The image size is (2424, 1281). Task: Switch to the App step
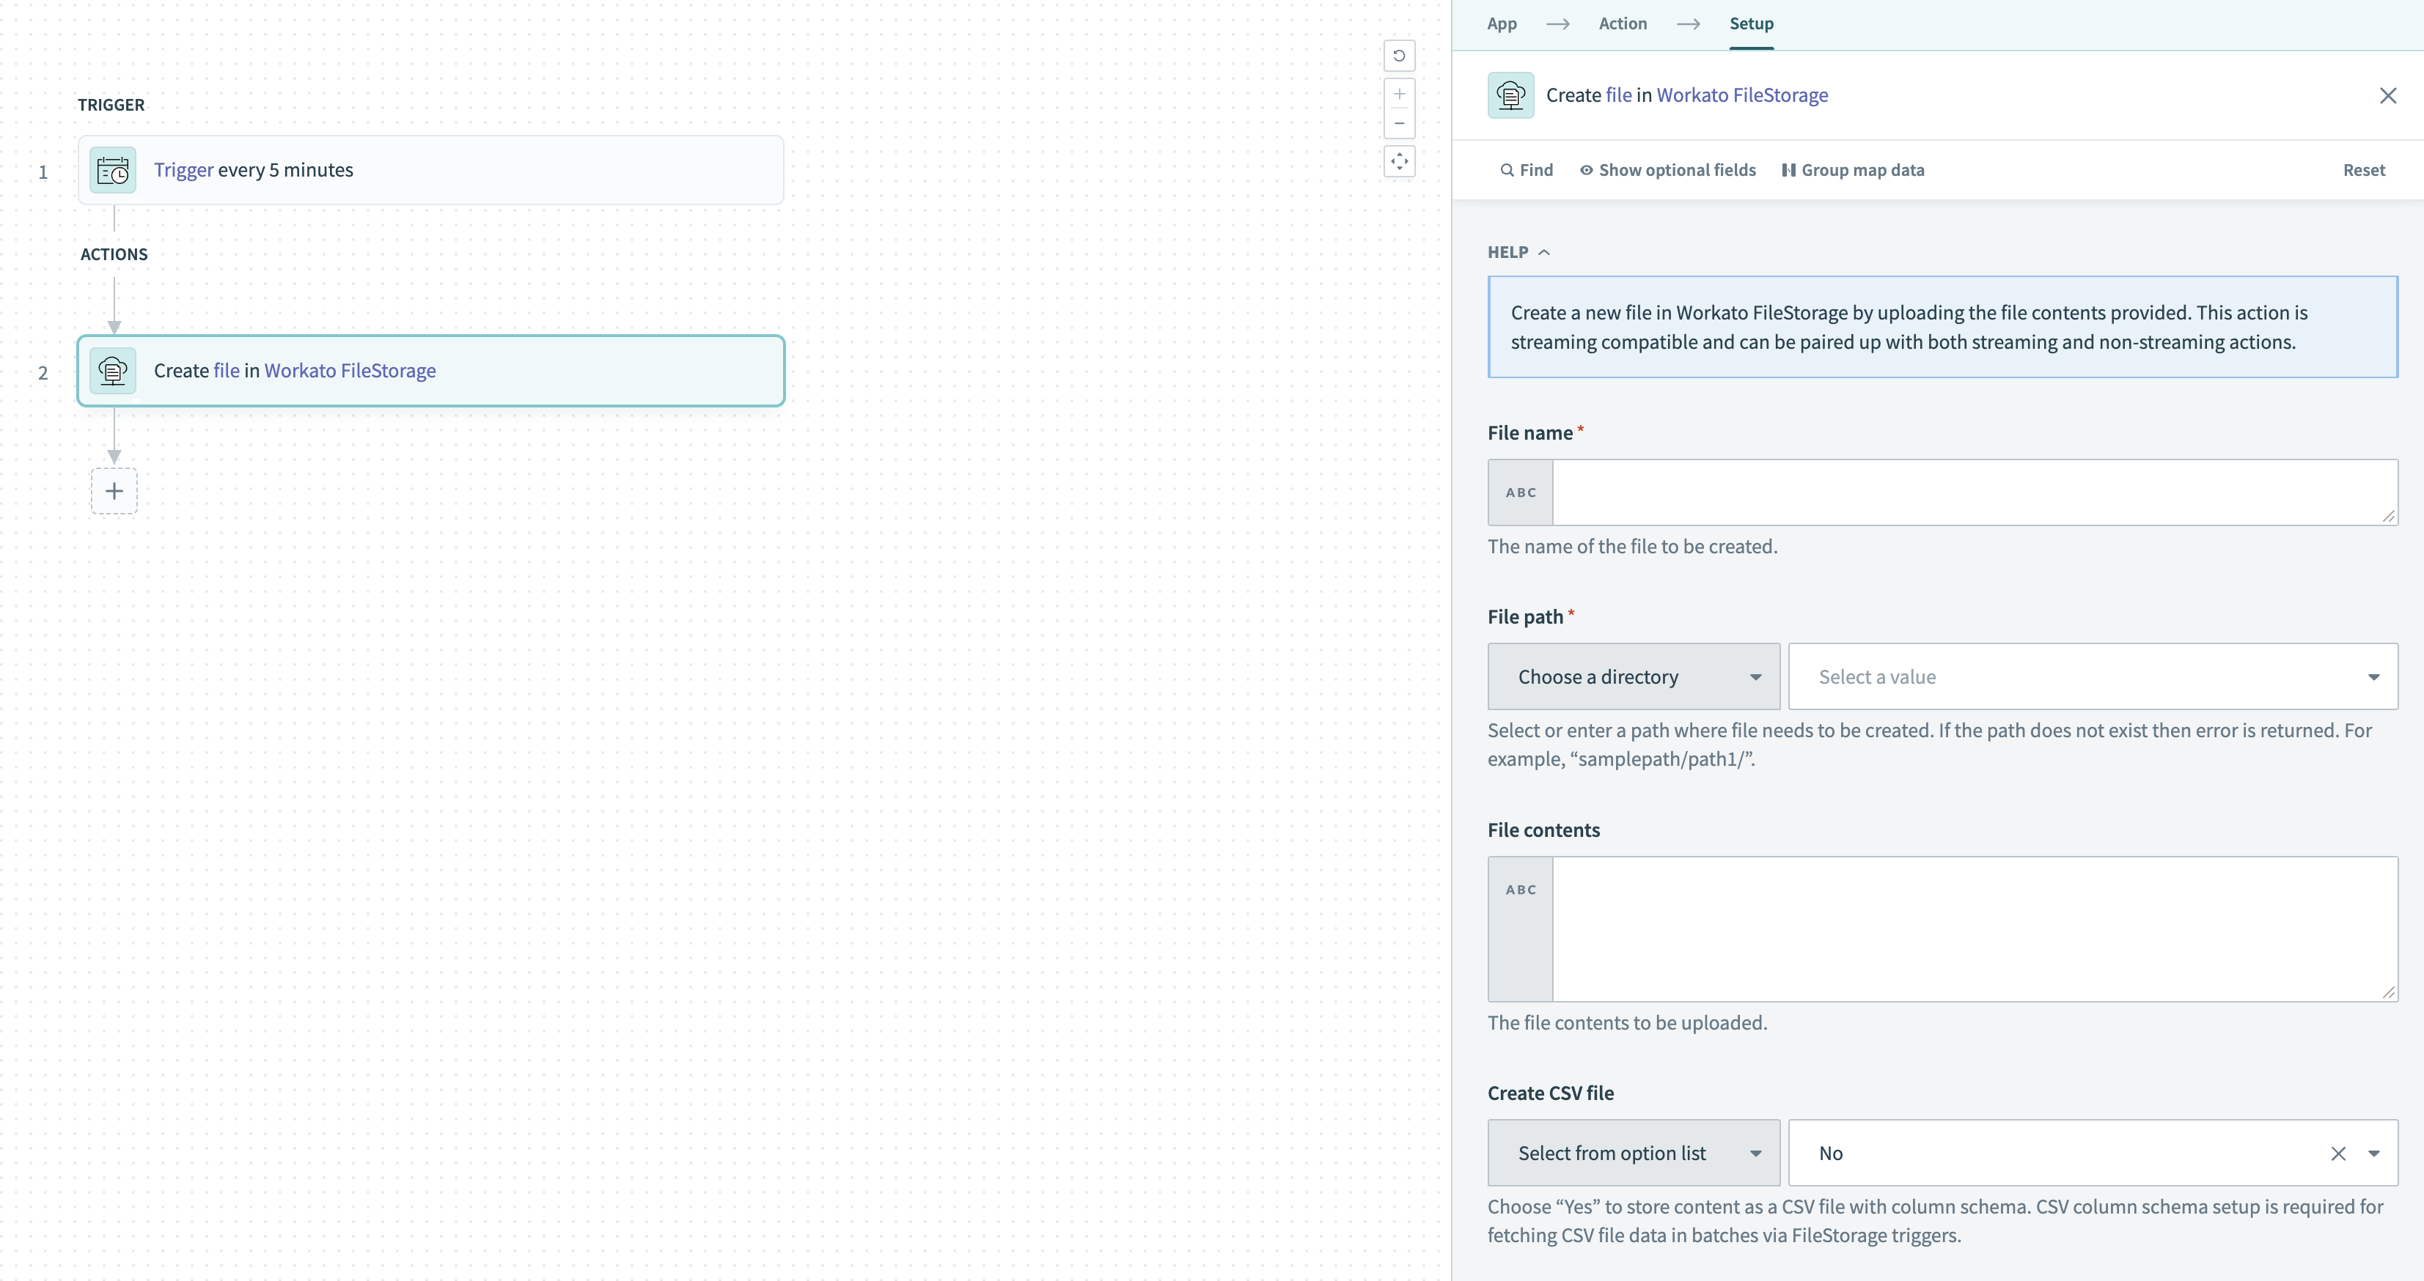pos(1501,23)
